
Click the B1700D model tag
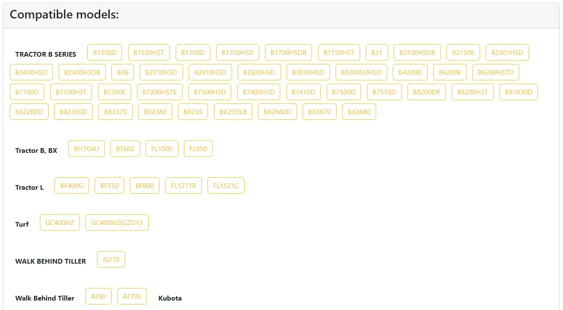coord(193,52)
